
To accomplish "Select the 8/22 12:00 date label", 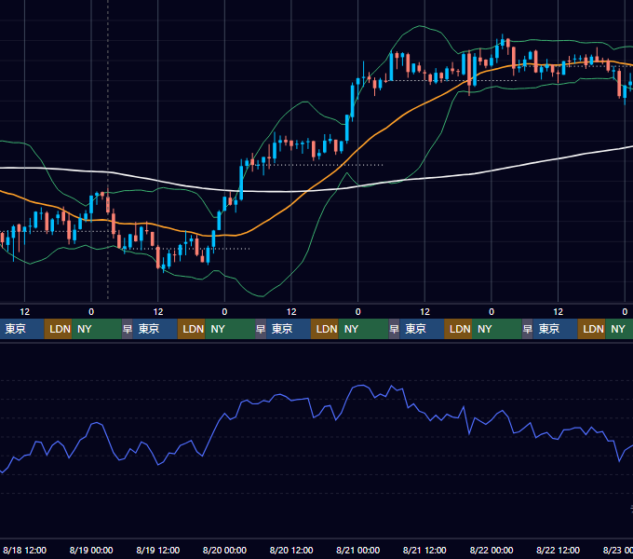I will (558, 550).
